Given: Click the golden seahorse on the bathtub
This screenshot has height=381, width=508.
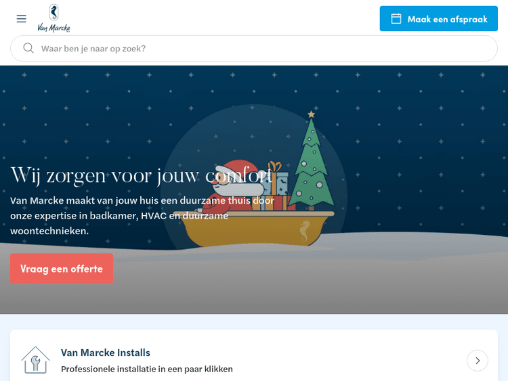Looking at the screenshot, I should [x=304, y=231].
